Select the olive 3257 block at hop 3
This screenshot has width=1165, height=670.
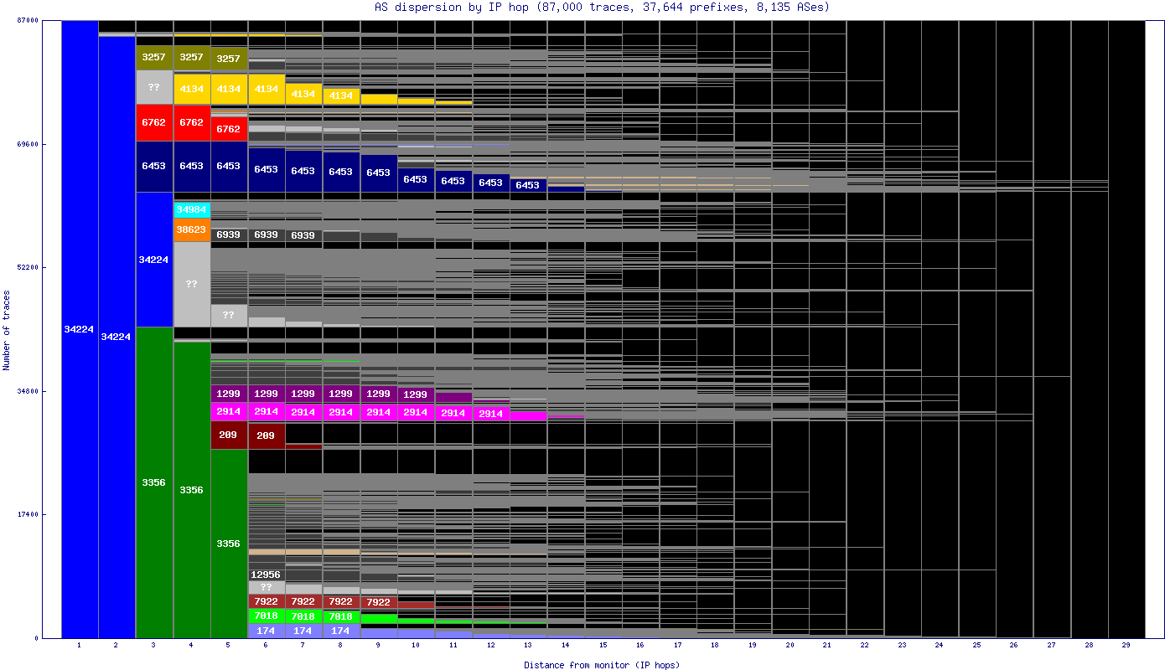point(154,58)
